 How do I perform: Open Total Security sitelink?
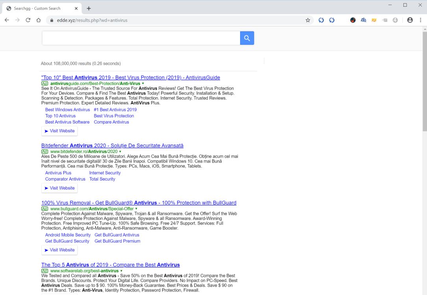(x=102, y=179)
